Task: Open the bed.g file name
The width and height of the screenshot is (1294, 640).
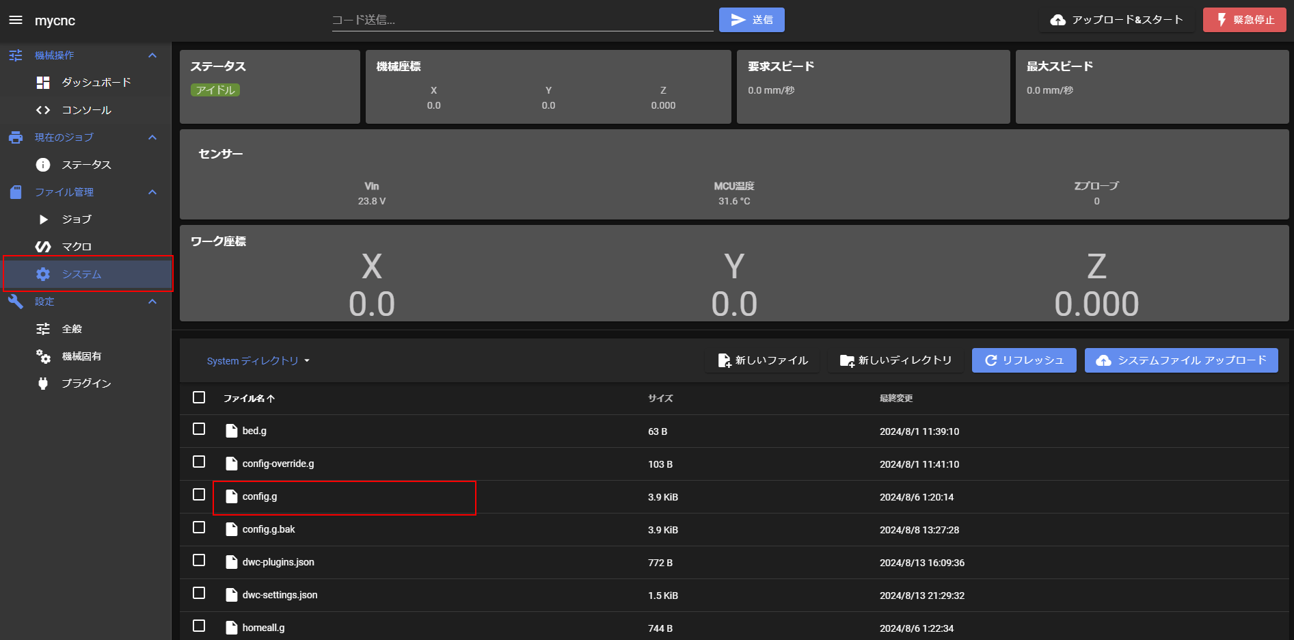Action: click(x=254, y=431)
